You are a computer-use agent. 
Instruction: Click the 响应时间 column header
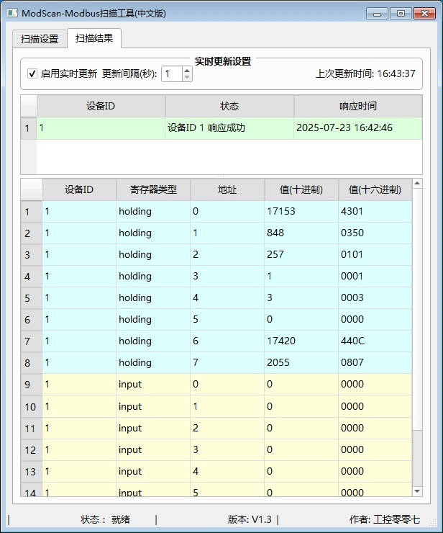click(358, 106)
